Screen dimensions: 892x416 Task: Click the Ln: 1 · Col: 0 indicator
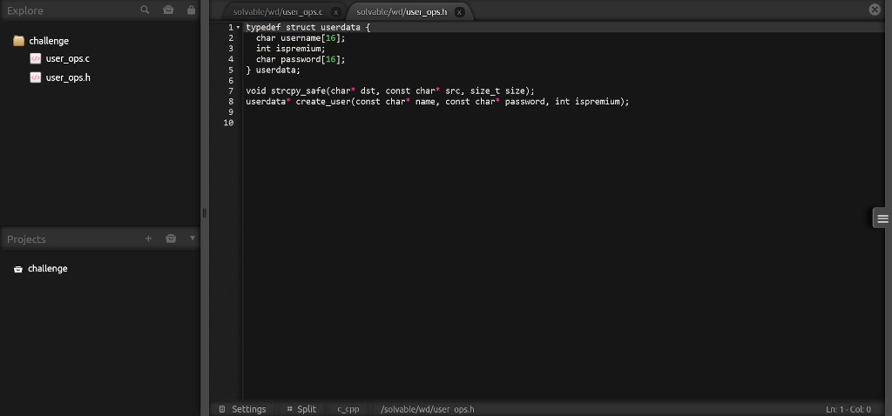click(848, 409)
